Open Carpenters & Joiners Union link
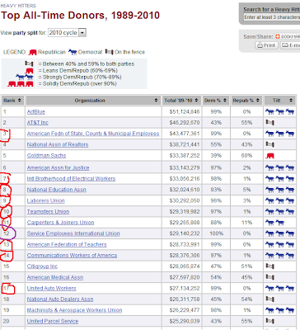Screen dimensions: 300x330 point(60,223)
